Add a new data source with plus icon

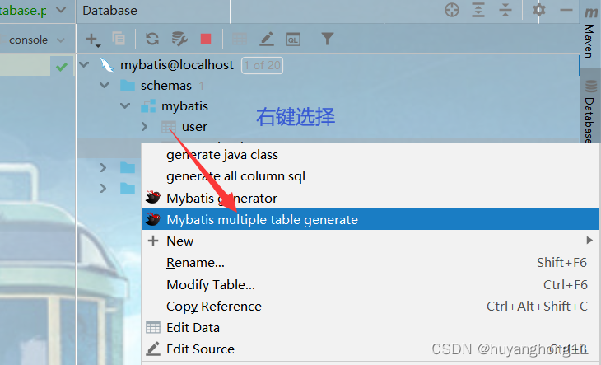(93, 39)
